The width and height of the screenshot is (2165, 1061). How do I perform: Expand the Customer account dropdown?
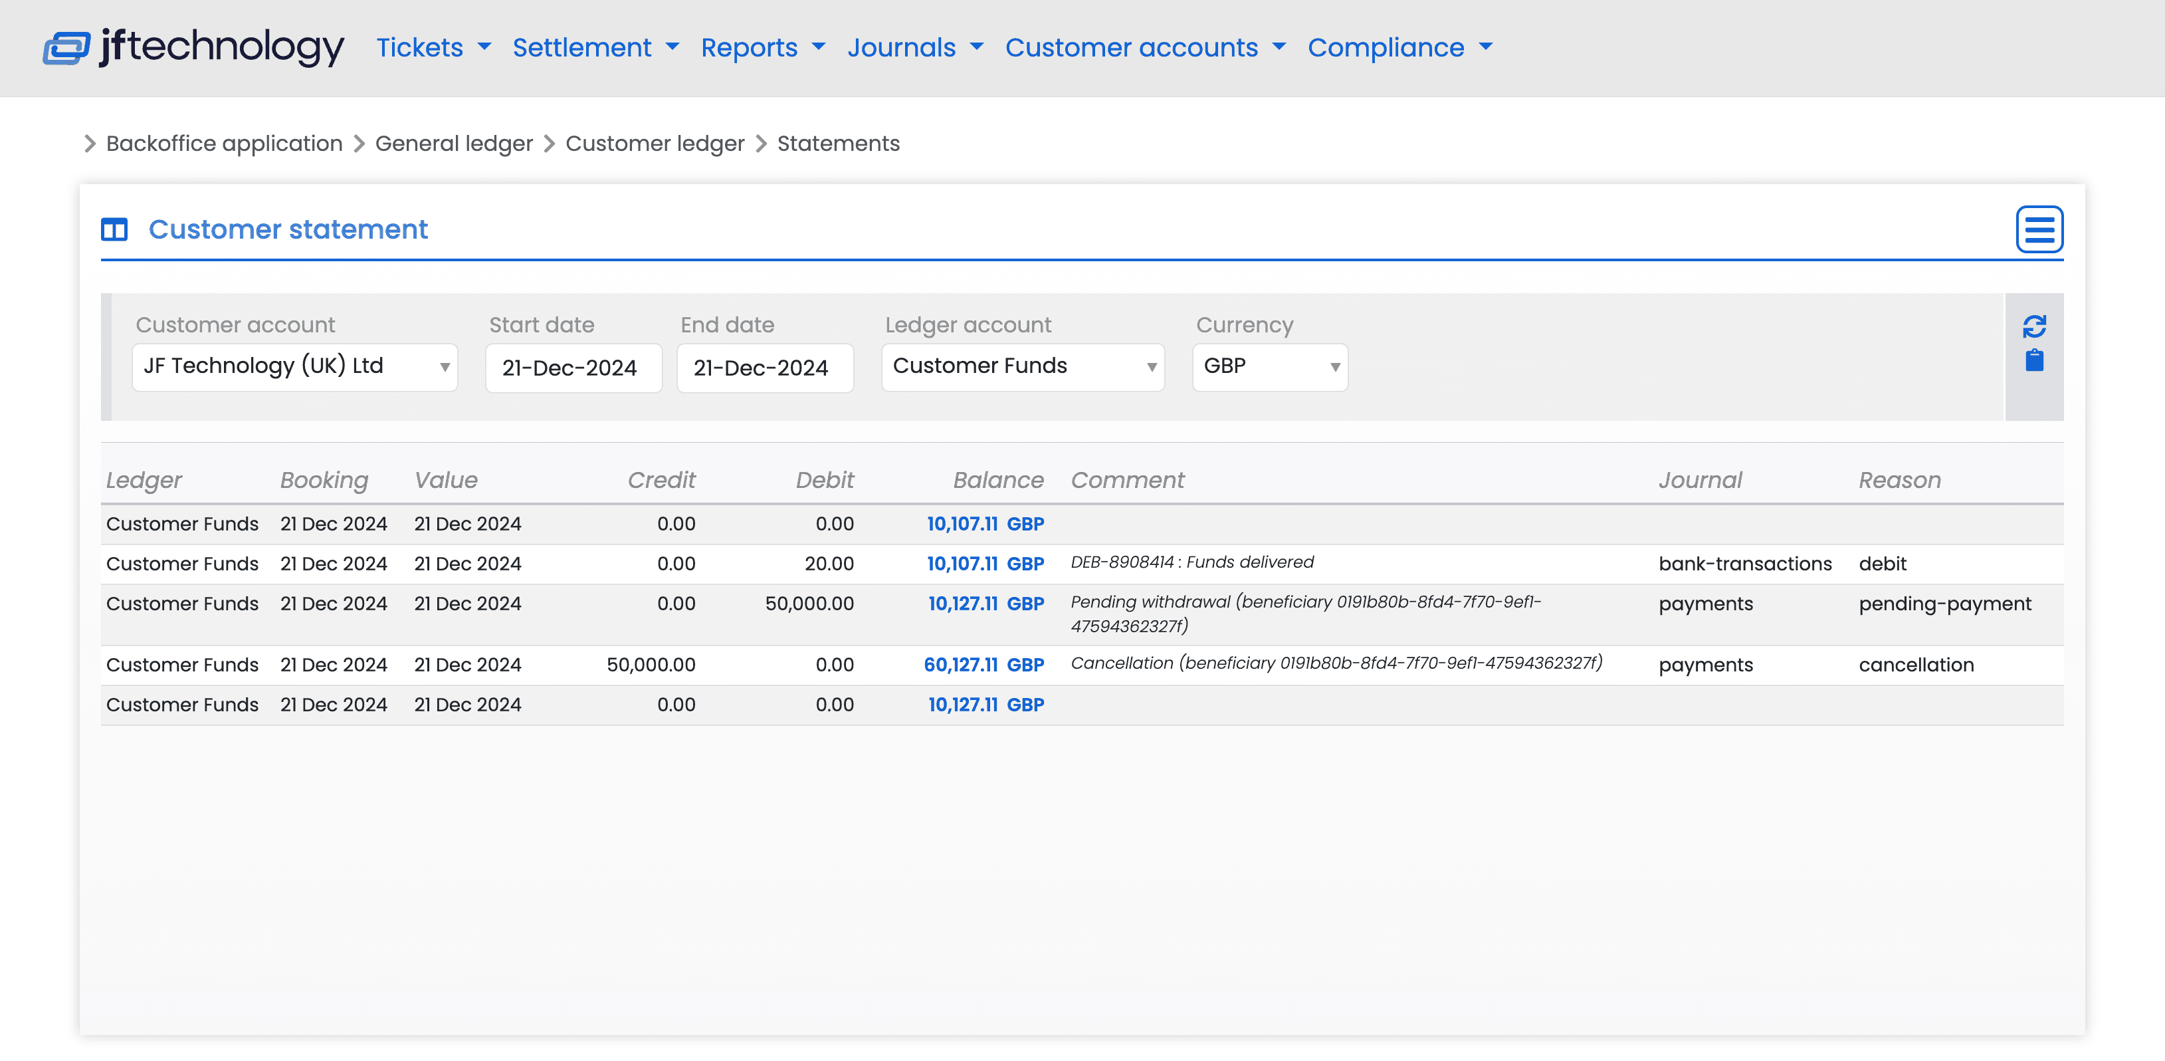click(x=295, y=366)
